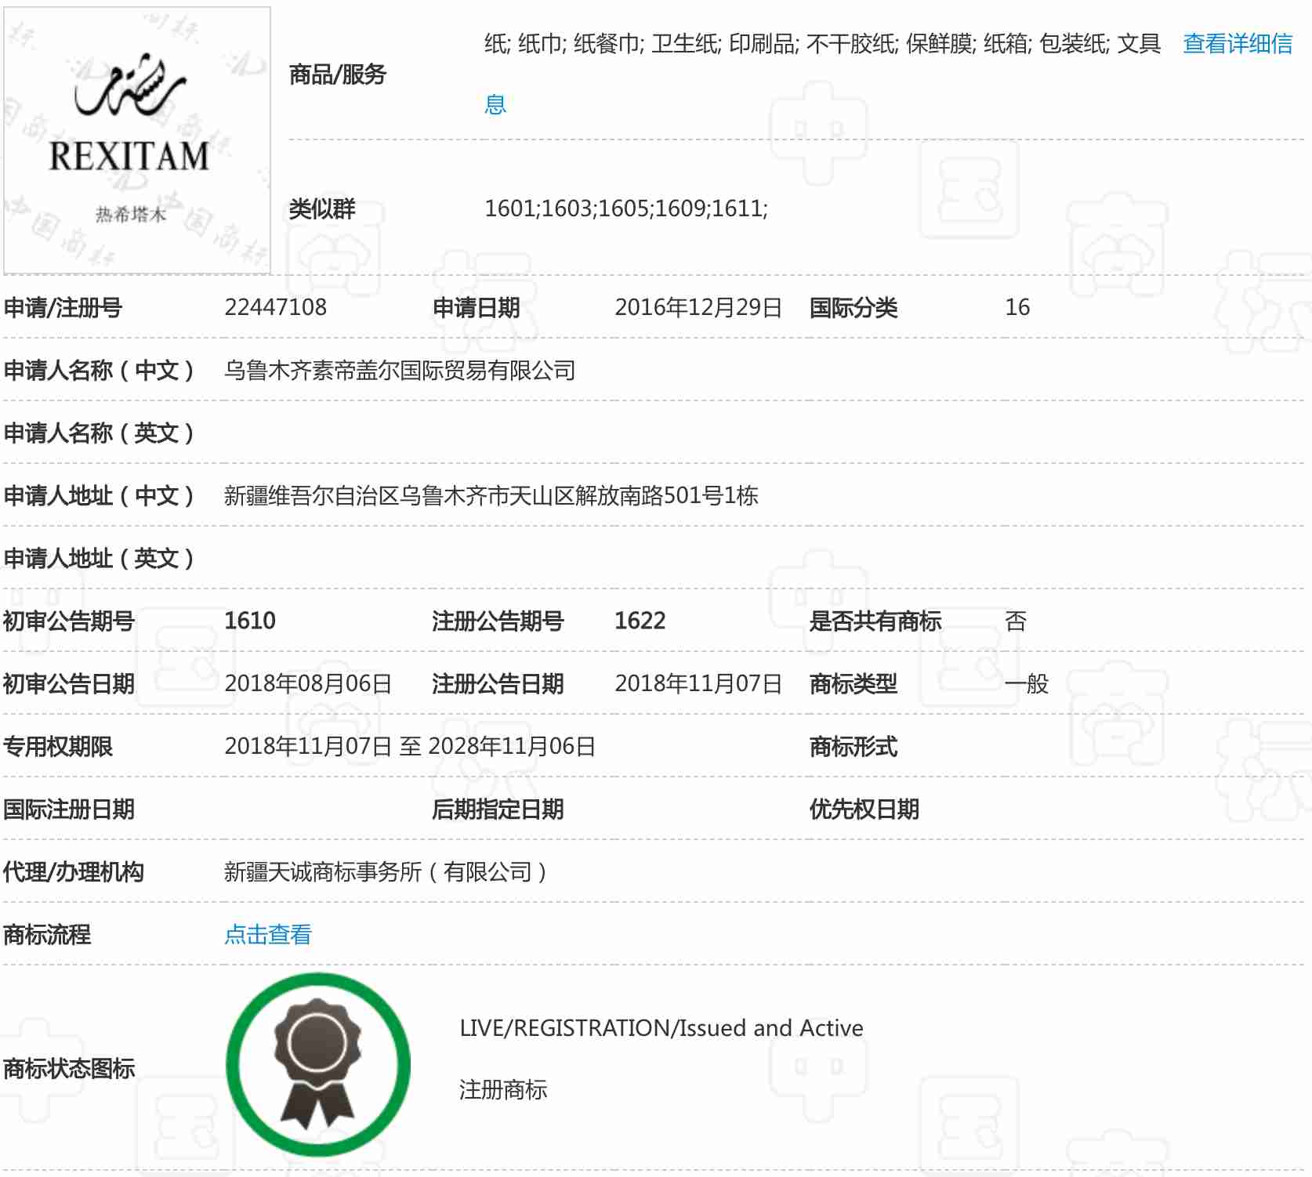Click the preliminary announcement date 2018年08月06日
Viewport: 1312px width, 1177px height.
pyautogui.click(x=308, y=683)
